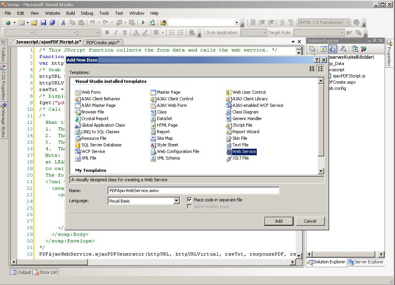This screenshot has width=395, height=285.
Task: Select the Style Sheet template
Action: point(165,145)
